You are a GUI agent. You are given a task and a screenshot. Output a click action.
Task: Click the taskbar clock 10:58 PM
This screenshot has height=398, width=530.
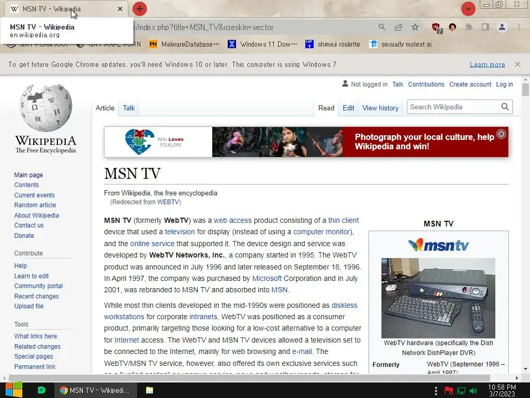502,390
